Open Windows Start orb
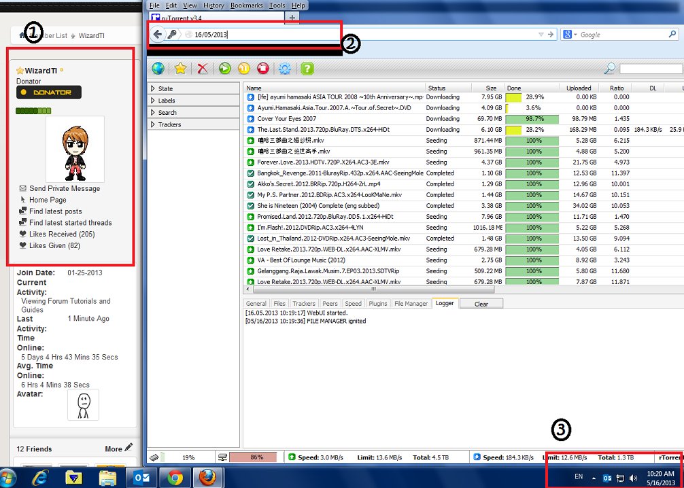Viewport: 684px width, 488px height. [8, 479]
